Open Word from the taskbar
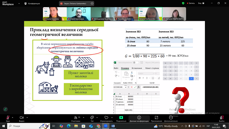Image resolution: width=229 pixels, height=129 pixels. (x=113, y=126)
